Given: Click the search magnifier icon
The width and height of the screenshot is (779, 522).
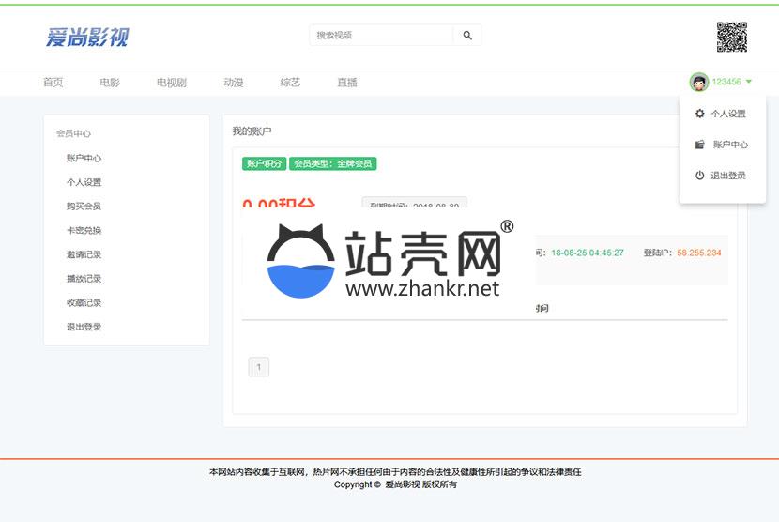Looking at the screenshot, I should point(467,36).
